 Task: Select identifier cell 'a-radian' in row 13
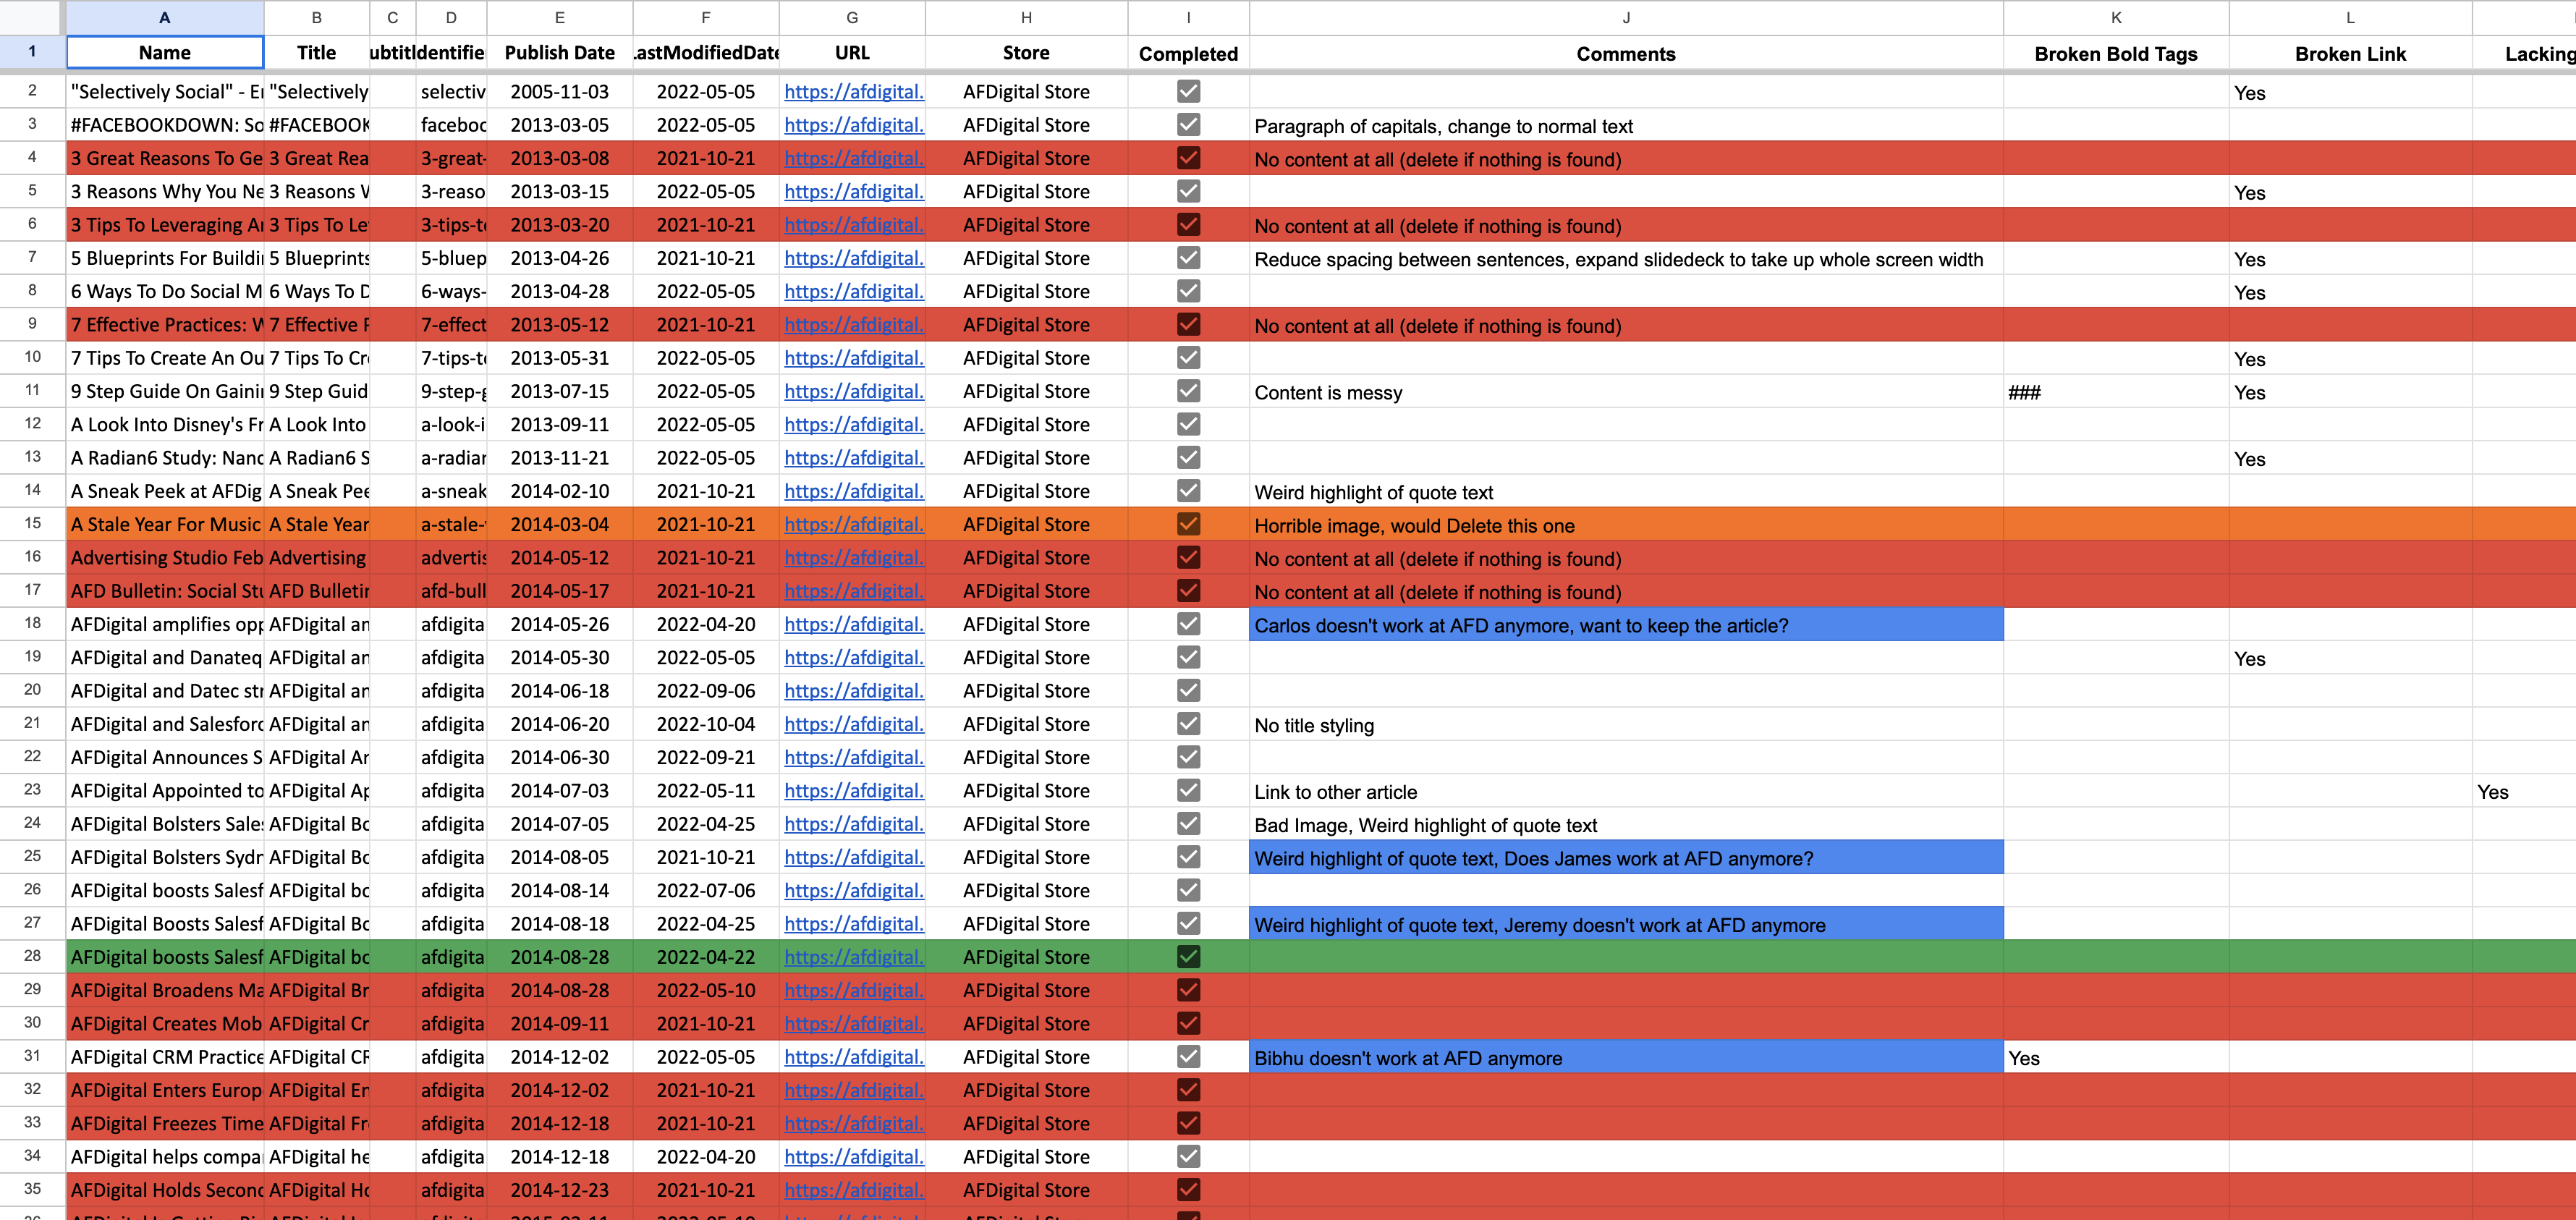point(451,458)
